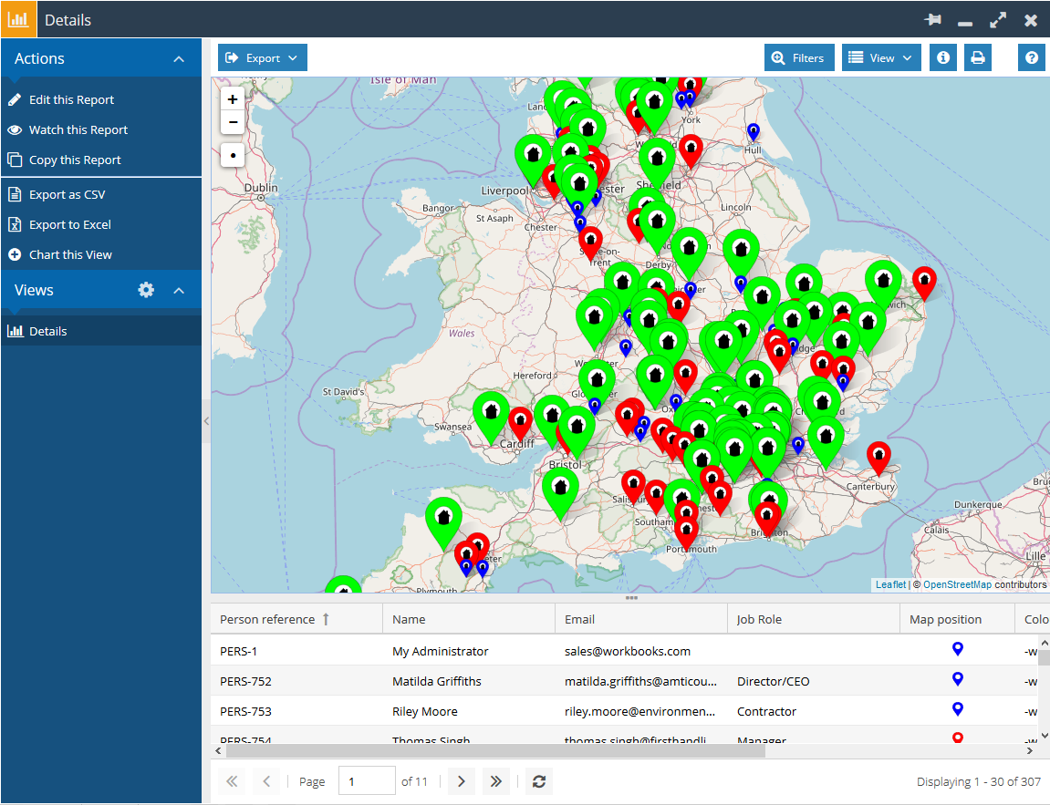Click the grid vertical scroll down arrow

1044,736
